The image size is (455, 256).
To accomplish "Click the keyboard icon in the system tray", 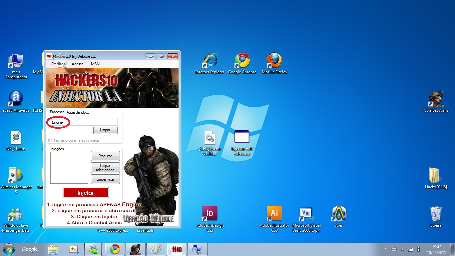I will click(x=394, y=249).
